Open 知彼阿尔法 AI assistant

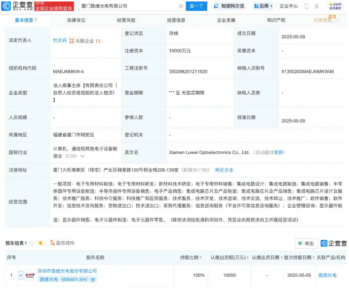click(229, 6)
